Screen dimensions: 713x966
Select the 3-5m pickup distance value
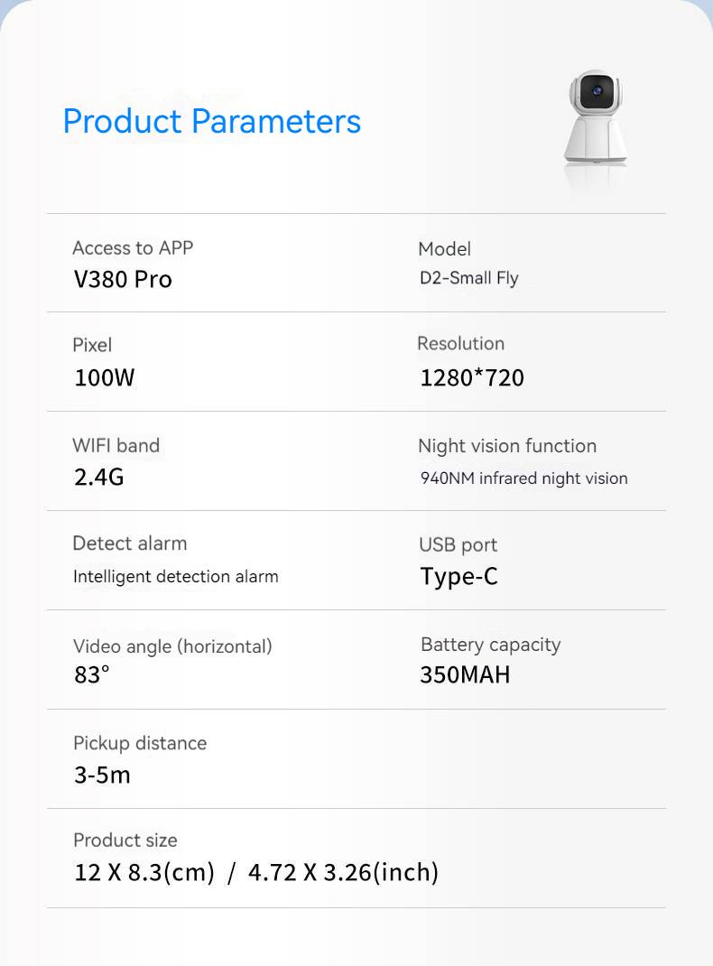(x=102, y=775)
